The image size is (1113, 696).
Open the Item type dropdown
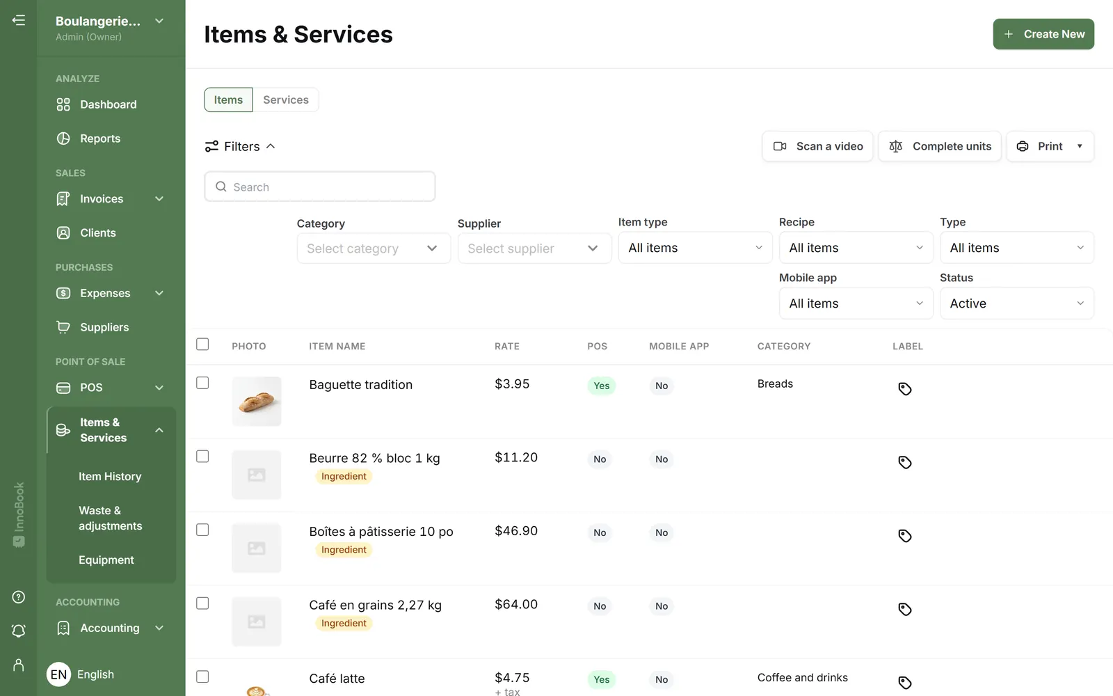point(695,248)
